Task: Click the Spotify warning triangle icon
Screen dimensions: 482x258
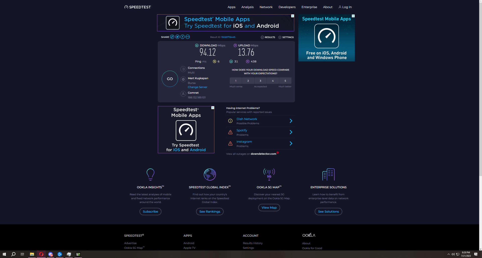Action: (230, 132)
